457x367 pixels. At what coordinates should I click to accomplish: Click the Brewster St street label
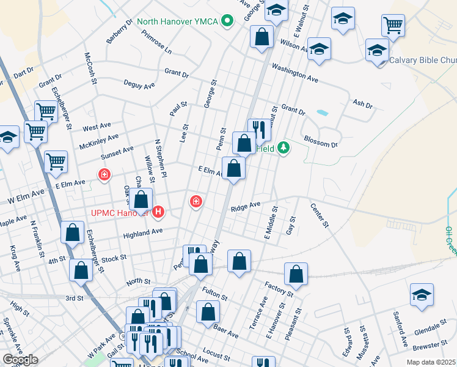point(430,346)
